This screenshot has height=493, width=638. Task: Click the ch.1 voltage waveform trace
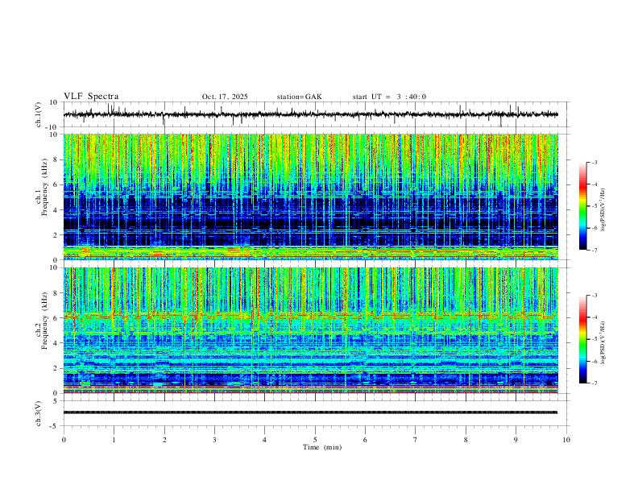point(310,114)
